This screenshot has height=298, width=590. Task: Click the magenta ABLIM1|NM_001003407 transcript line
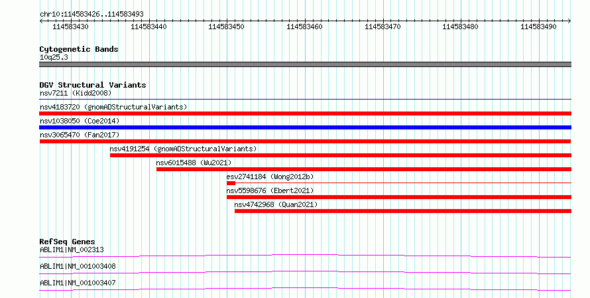point(305,289)
